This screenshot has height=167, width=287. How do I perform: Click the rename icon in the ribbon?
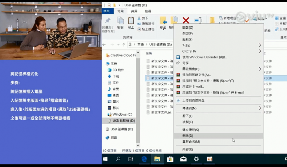tap(198, 20)
